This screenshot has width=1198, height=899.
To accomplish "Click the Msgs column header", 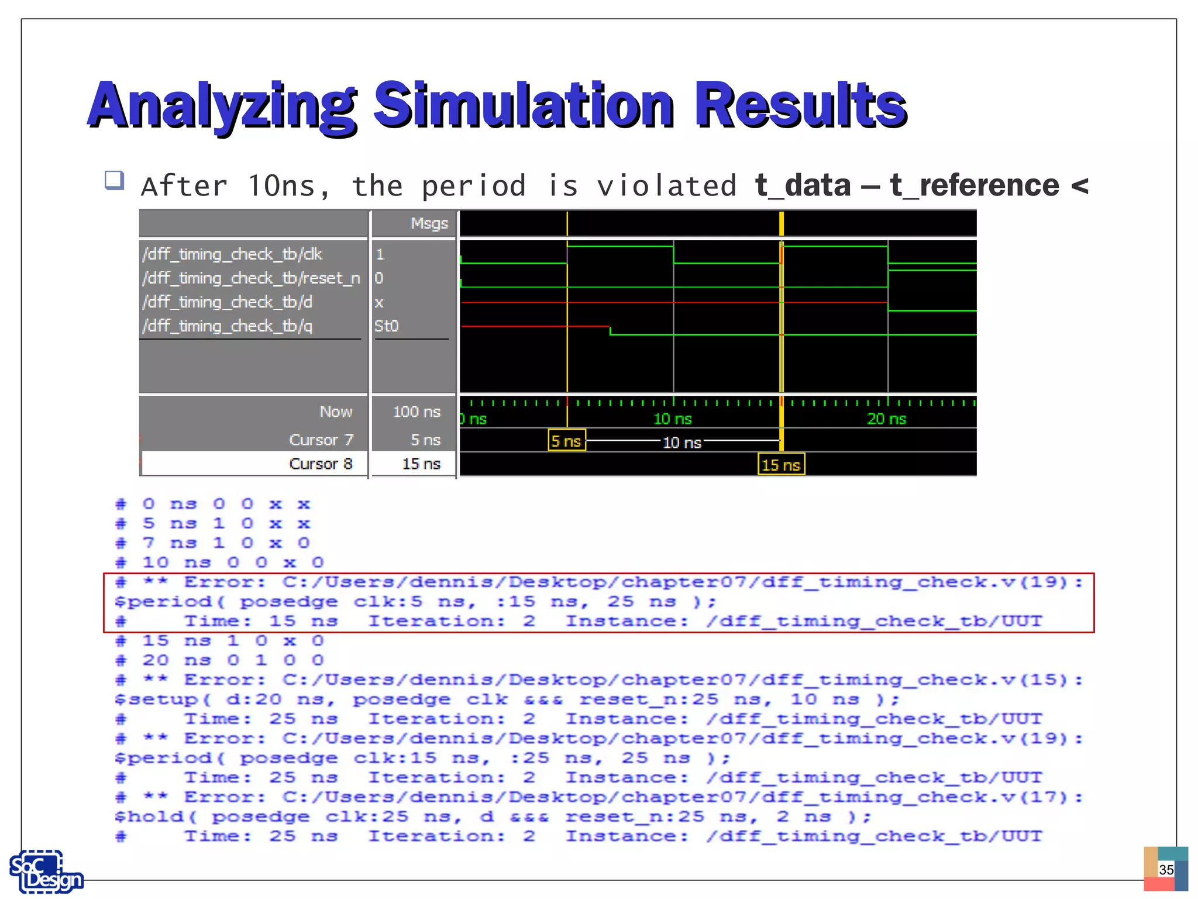I will [429, 224].
